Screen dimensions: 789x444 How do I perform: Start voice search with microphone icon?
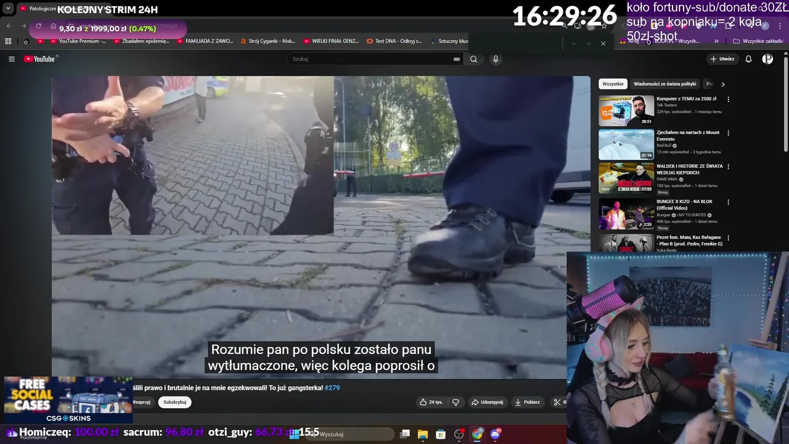(x=496, y=59)
